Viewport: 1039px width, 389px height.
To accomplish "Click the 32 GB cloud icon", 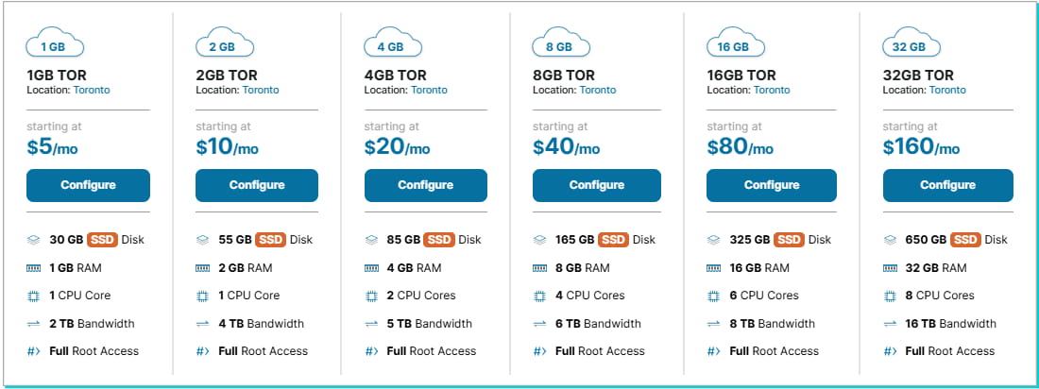I will coord(912,45).
